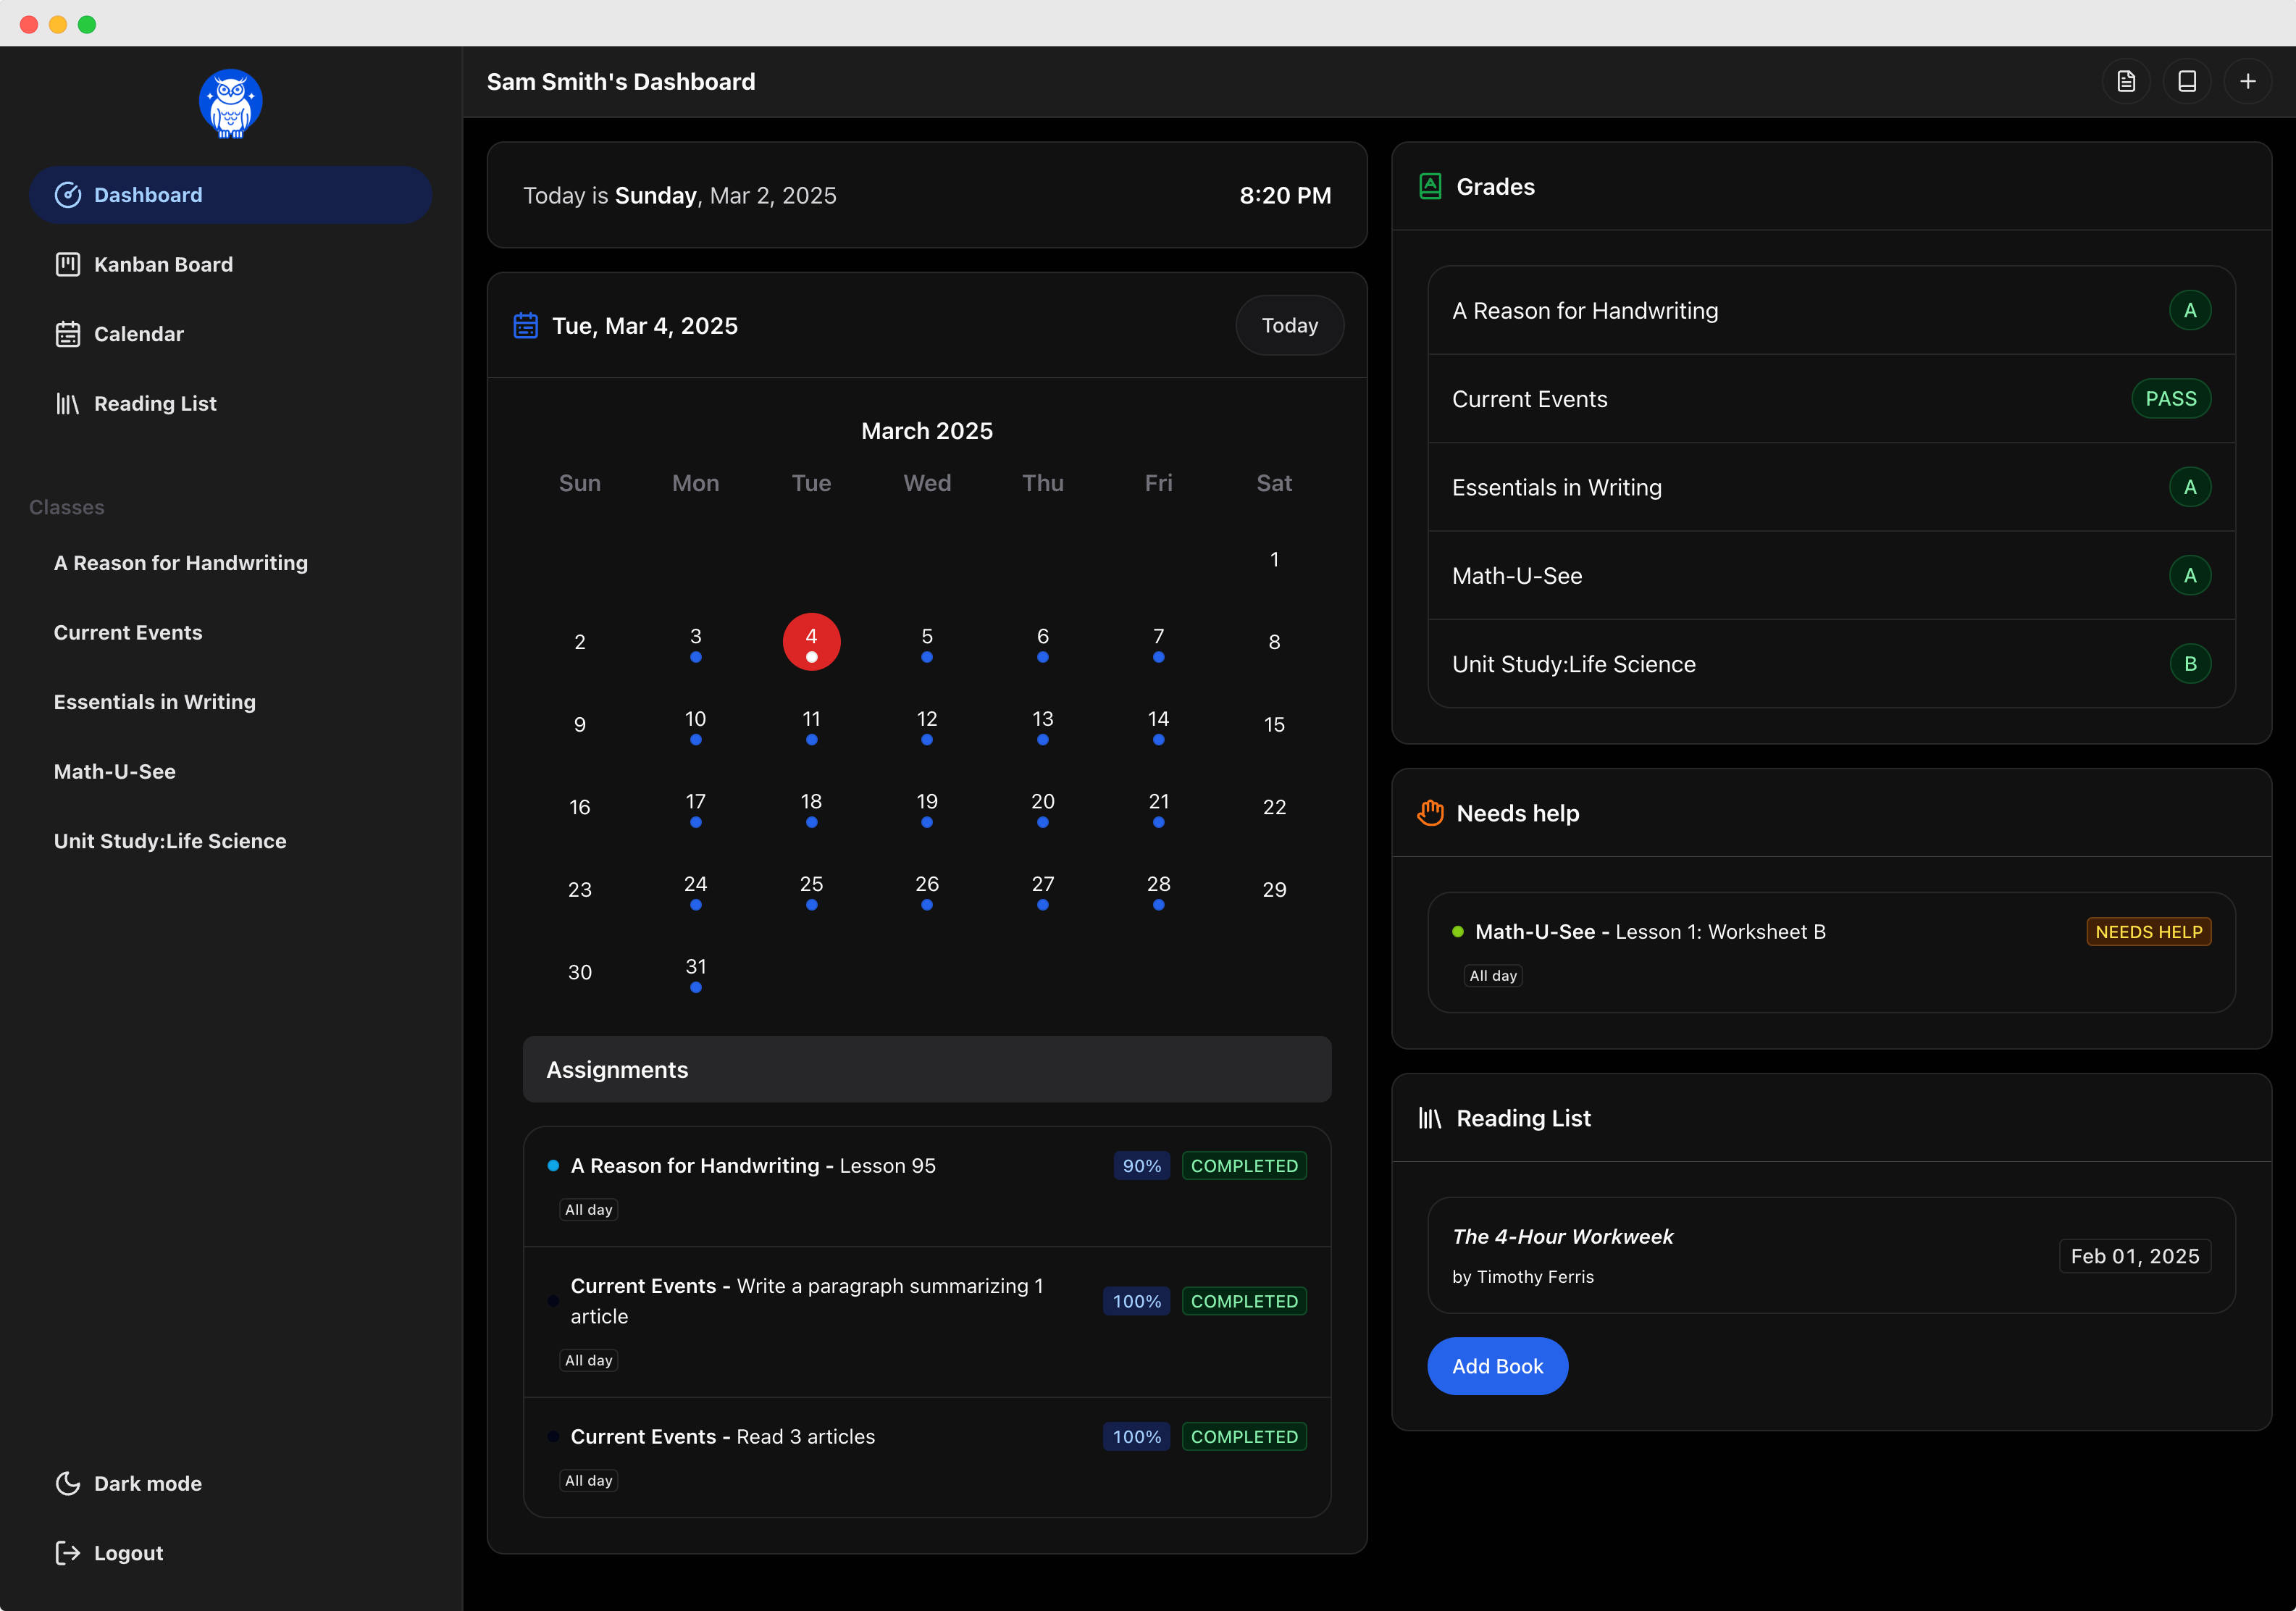2296x1611 pixels.
Task: Open the Calendar icon in the sidebar
Action: pos(67,334)
